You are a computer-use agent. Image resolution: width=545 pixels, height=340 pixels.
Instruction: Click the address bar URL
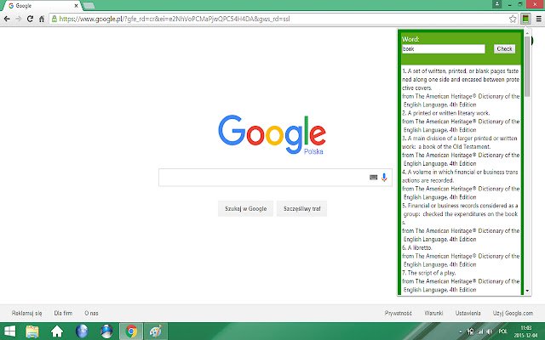click(174, 19)
